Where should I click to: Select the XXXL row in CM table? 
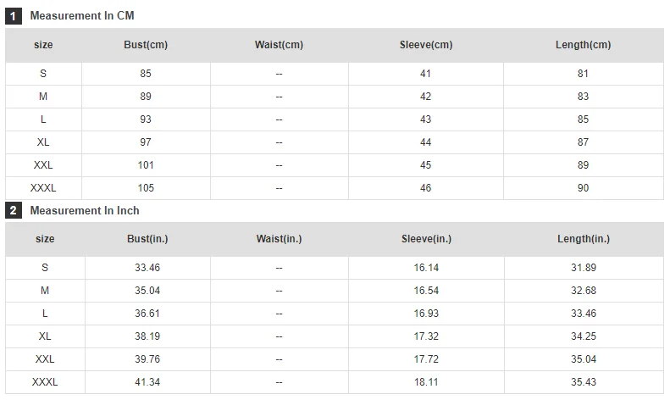click(335, 188)
